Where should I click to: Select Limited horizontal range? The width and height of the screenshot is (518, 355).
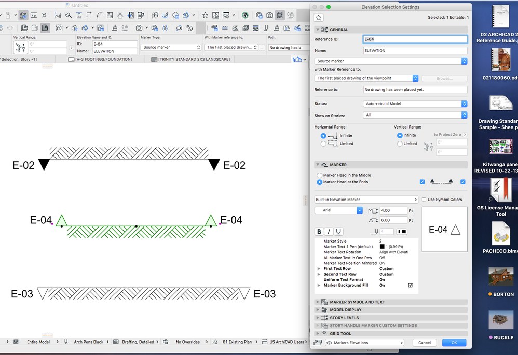point(323,144)
